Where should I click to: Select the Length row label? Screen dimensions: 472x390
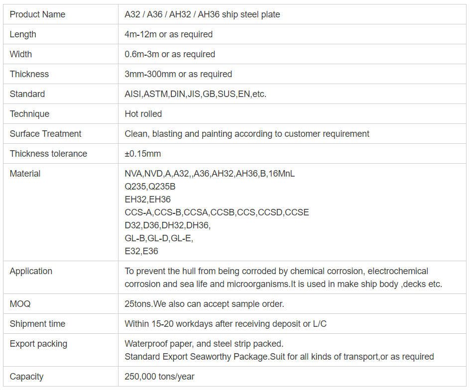[x=23, y=34]
